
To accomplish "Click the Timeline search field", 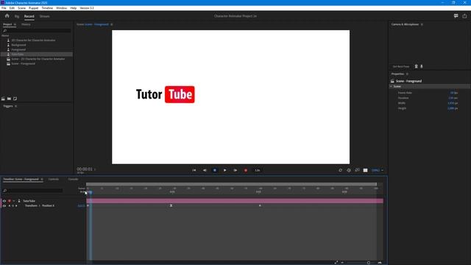I will tap(32, 191).
